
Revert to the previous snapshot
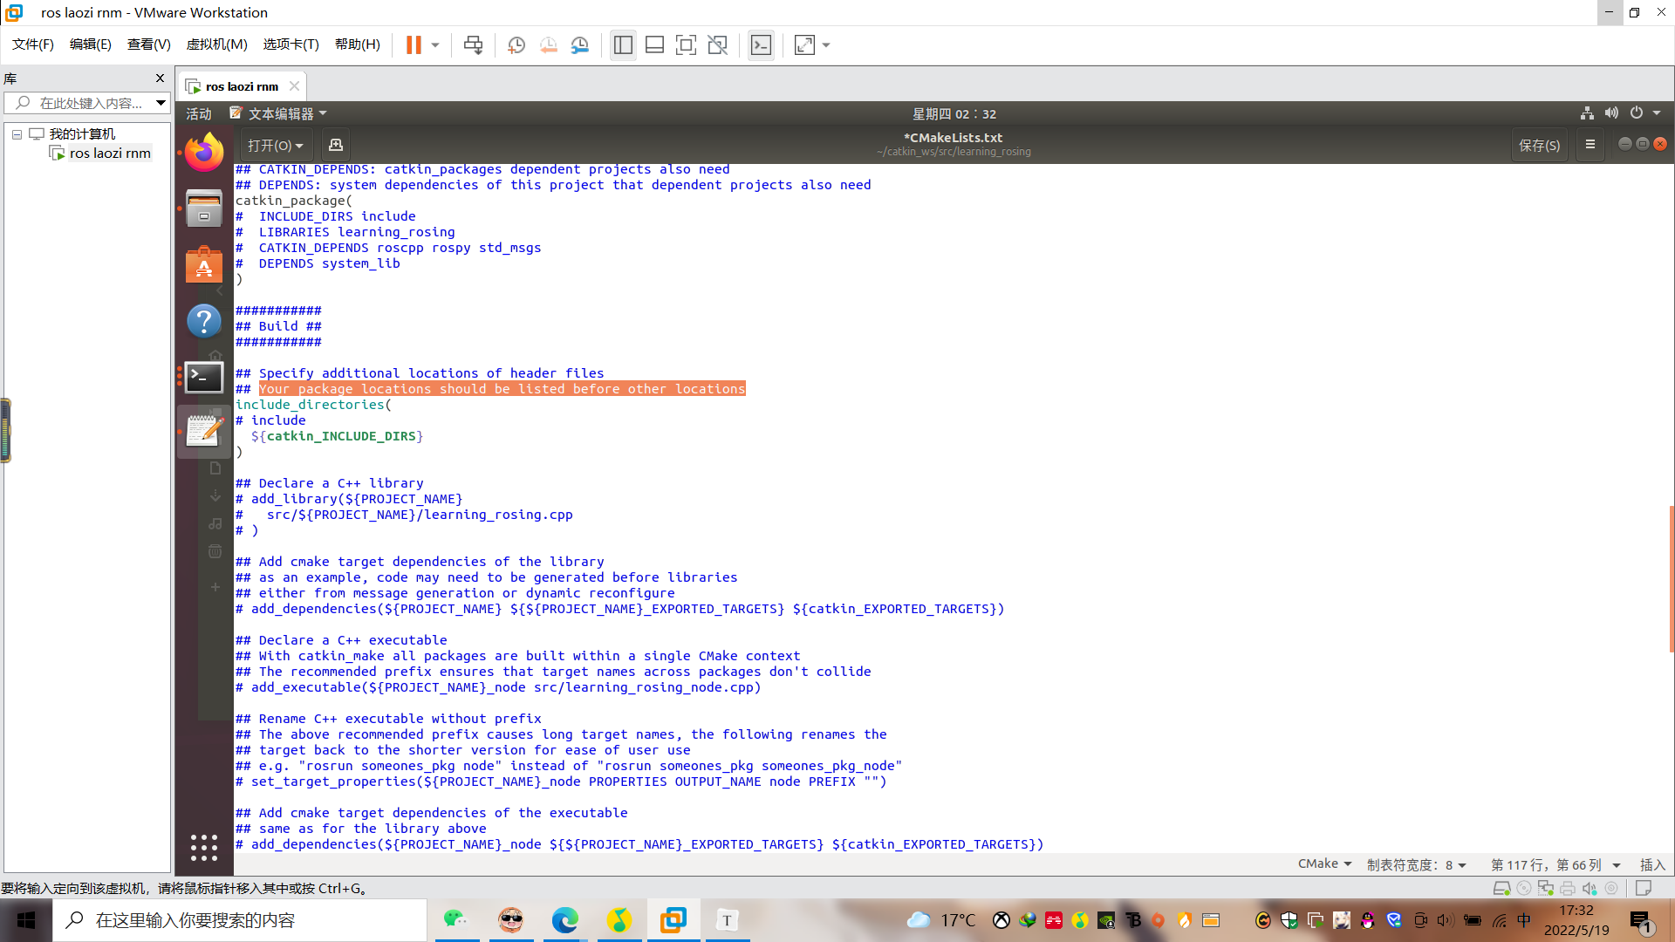pos(548,44)
